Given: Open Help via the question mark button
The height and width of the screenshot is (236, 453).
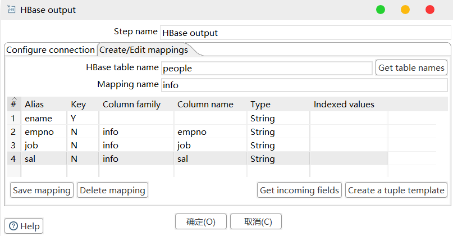Looking at the screenshot, I should (24, 226).
